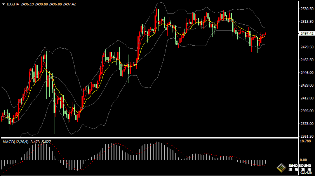Click the OHLC price values in header
The height and width of the screenshot is (176, 315).
54,4
